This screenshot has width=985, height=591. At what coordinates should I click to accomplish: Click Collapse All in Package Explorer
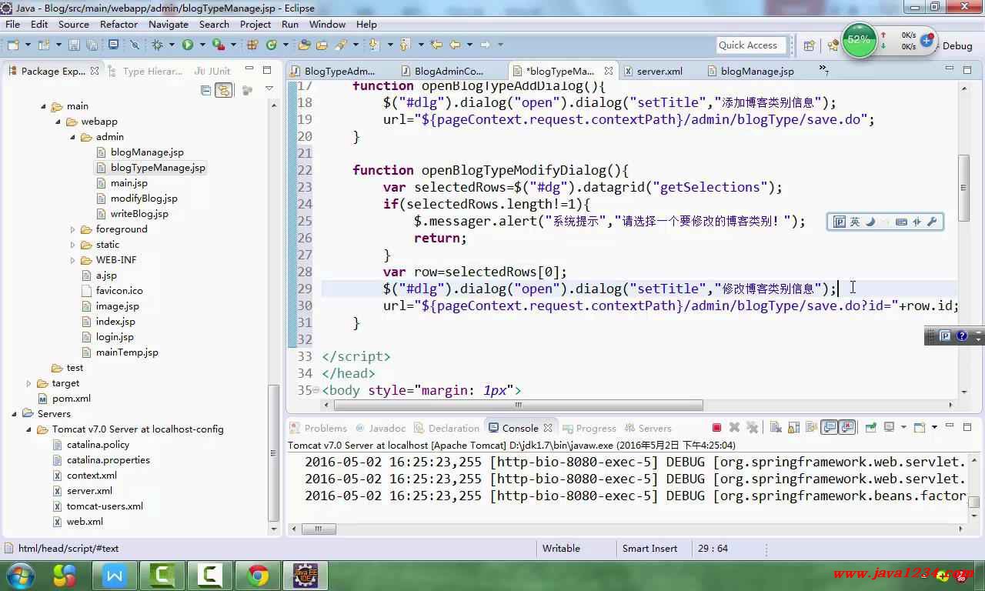[205, 90]
